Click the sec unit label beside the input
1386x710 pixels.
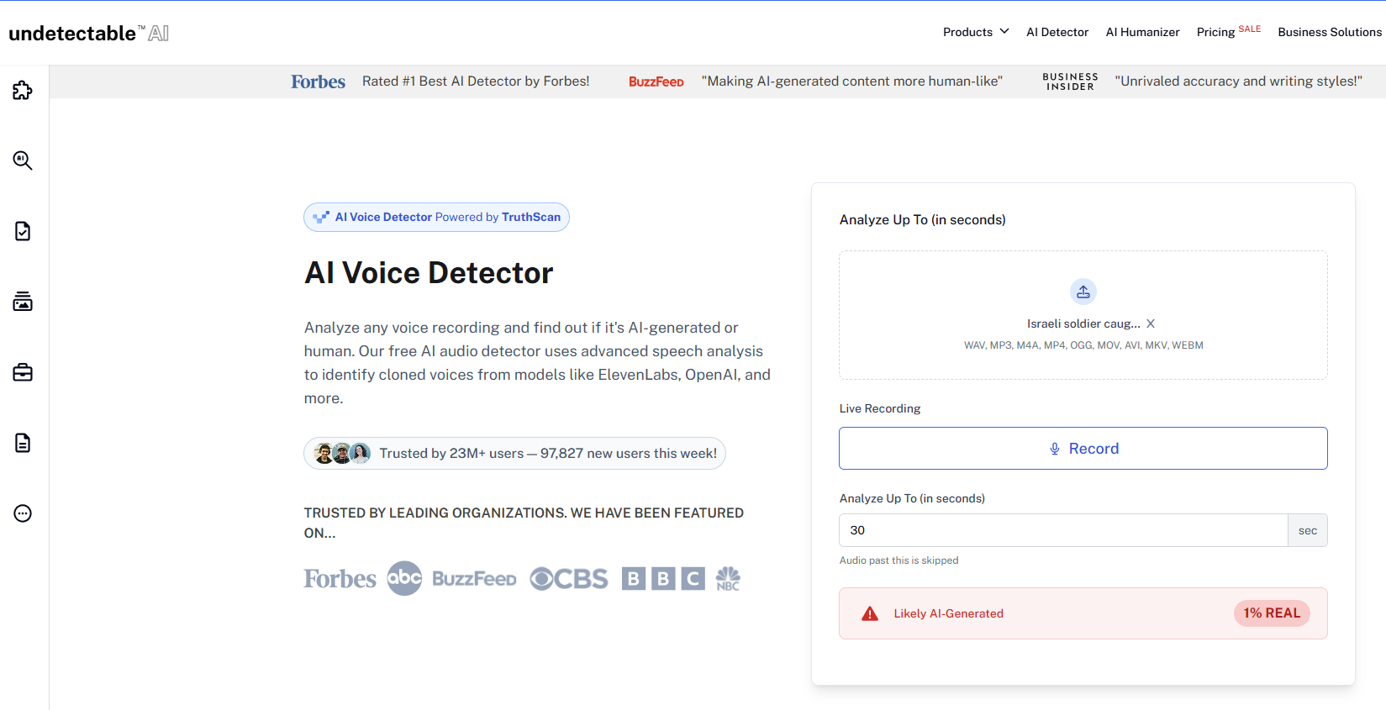point(1308,530)
